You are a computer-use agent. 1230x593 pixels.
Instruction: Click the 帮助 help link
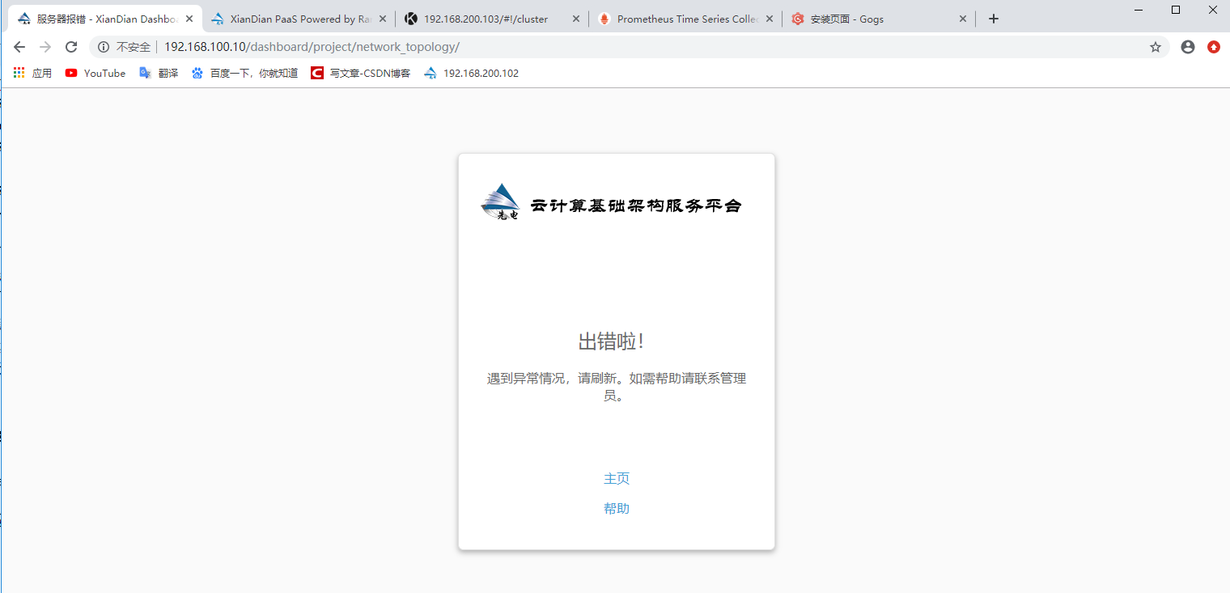pyautogui.click(x=617, y=508)
